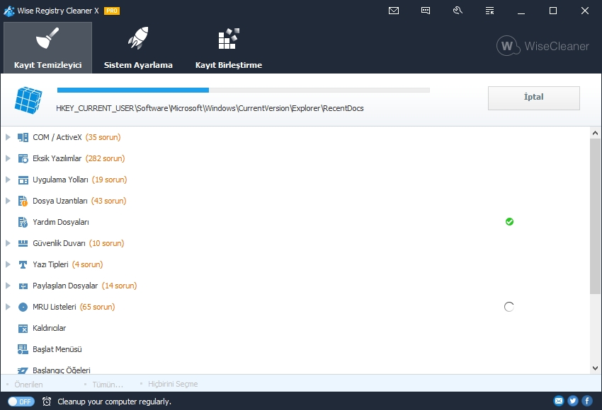The image size is (602, 410).
Task: Click the Eksik Yazılımlar row icon
Action: (x=23, y=158)
